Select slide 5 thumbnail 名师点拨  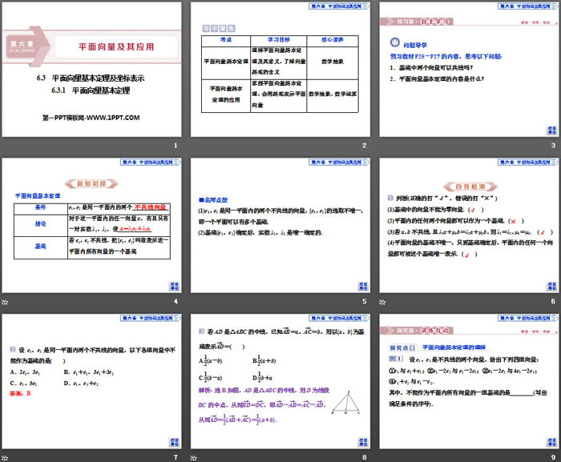click(280, 226)
